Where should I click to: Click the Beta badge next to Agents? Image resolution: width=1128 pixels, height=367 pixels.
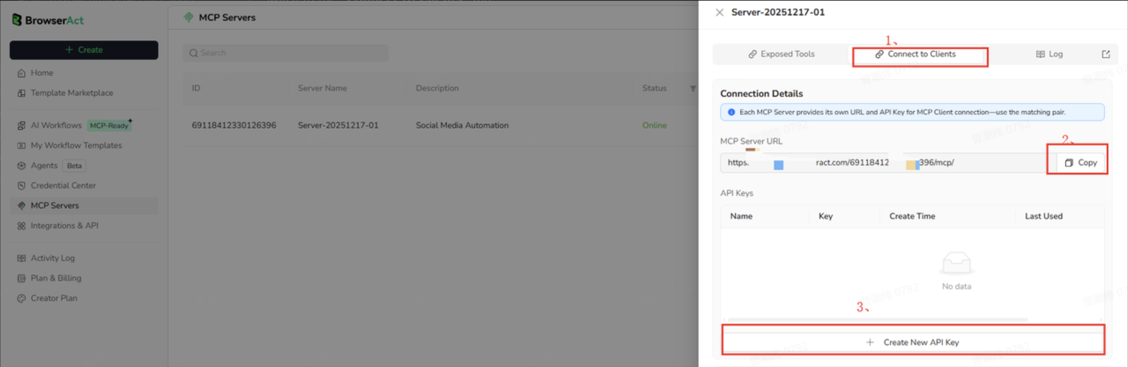pyautogui.click(x=74, y=166)
